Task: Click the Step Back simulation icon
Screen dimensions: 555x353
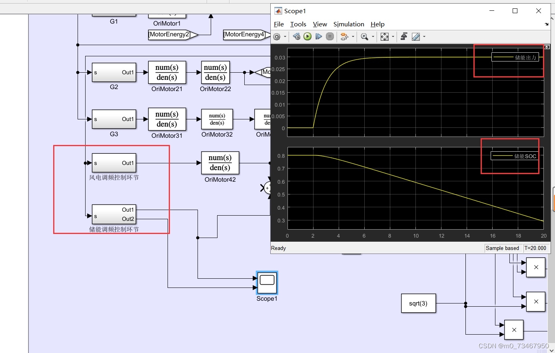Action: tap(296, 36)
